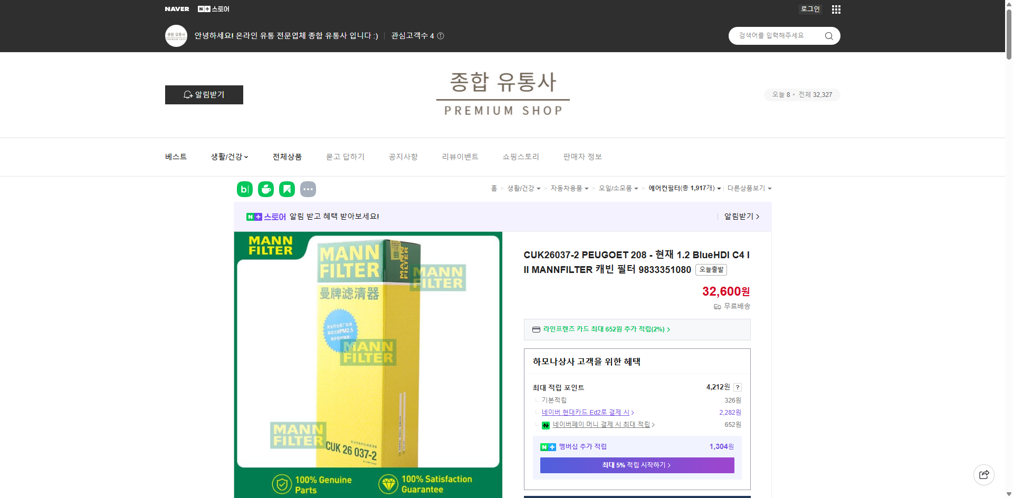This screenshot has width=1013, height=498.
Task: Save product with the Naver Keep icon
Action: point(287,189)
